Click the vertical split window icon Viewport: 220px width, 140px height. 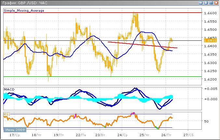coord(201,3)
